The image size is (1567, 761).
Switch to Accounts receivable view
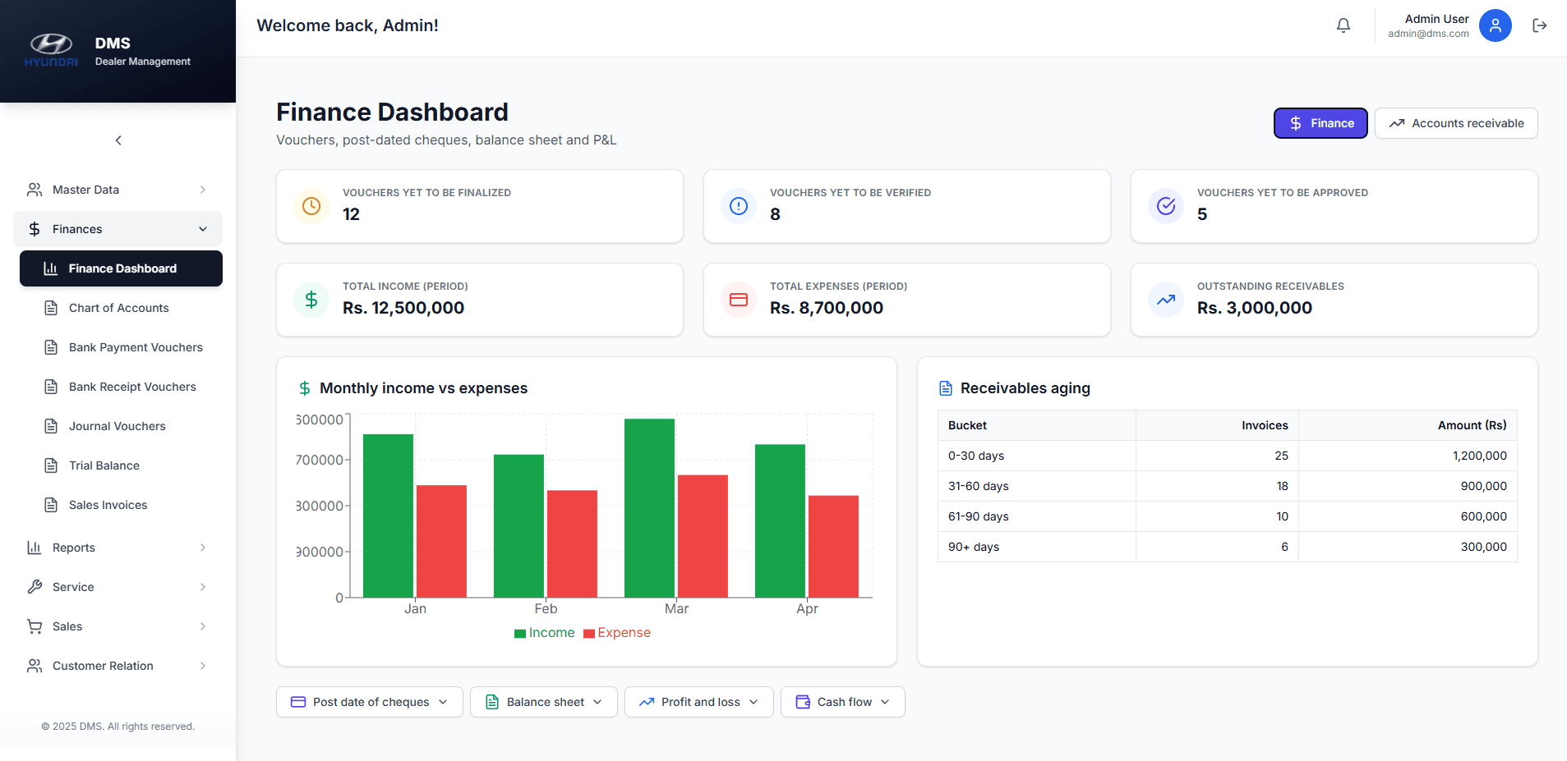pyautogui.click(x=1455, y=123)
